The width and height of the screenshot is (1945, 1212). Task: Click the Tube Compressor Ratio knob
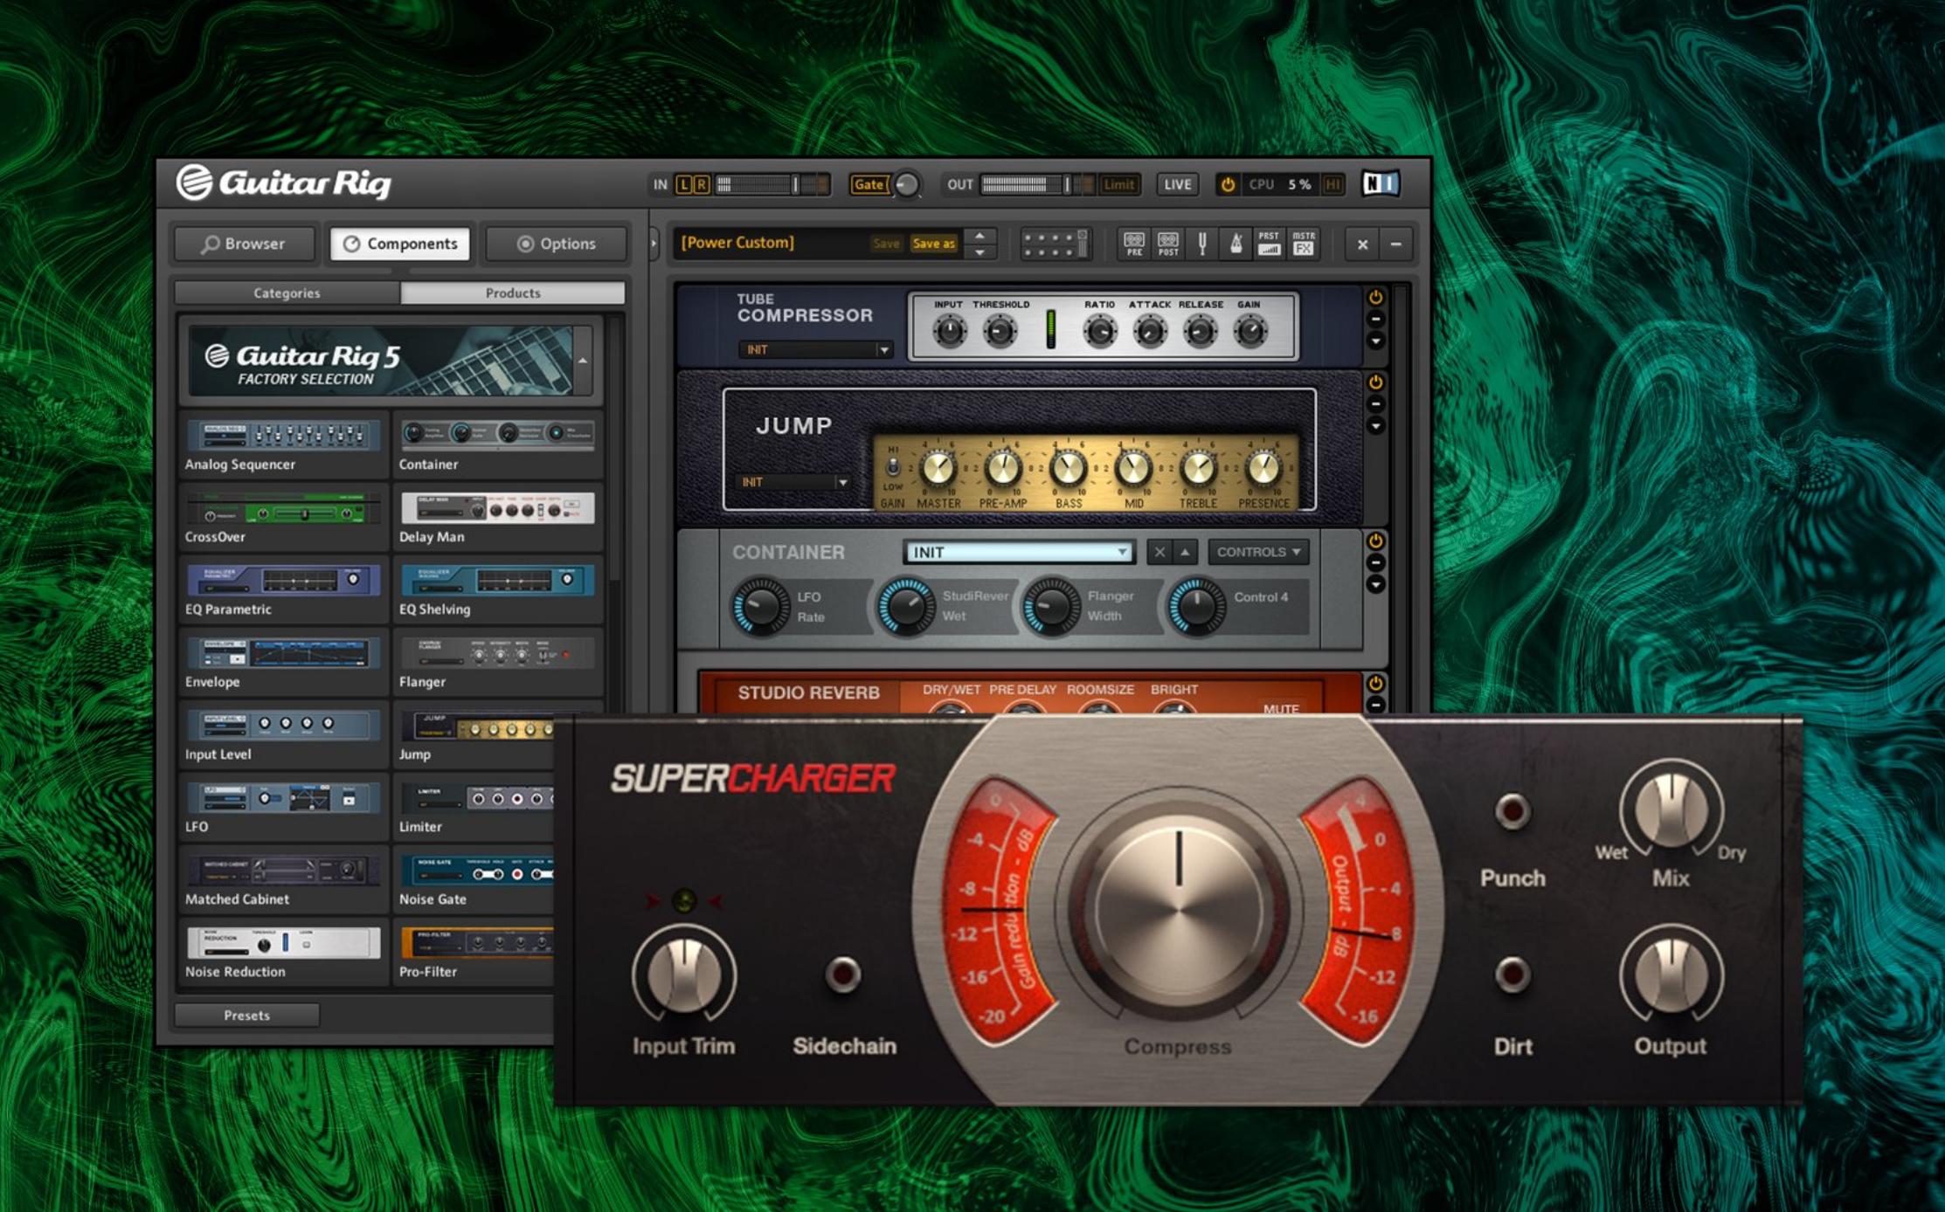[1100, 332]
